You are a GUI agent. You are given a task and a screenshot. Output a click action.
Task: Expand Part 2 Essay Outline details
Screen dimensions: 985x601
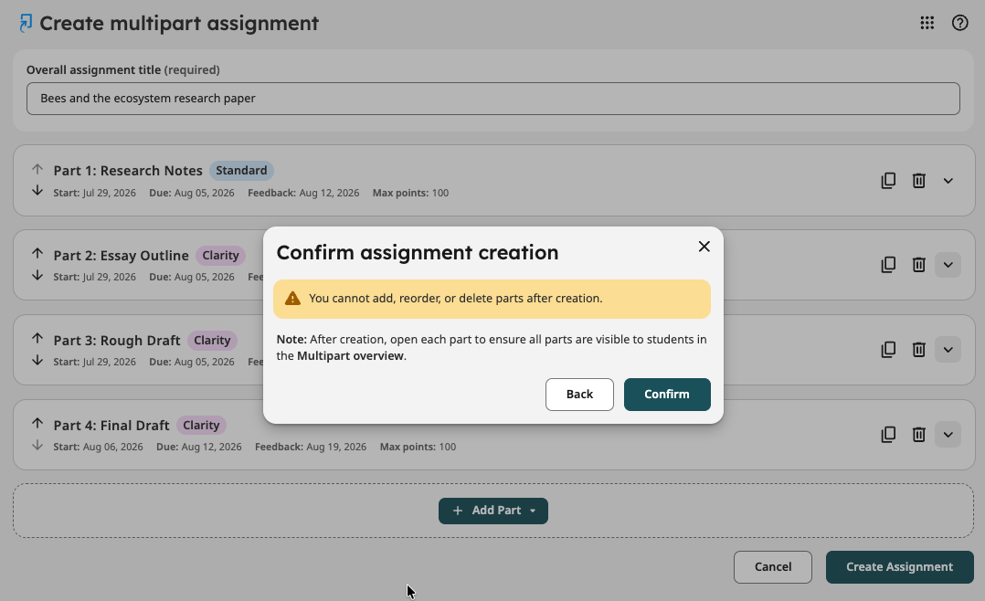948,265
